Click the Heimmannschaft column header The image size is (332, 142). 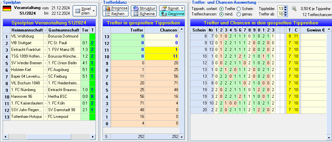click(x=27, y=30)
